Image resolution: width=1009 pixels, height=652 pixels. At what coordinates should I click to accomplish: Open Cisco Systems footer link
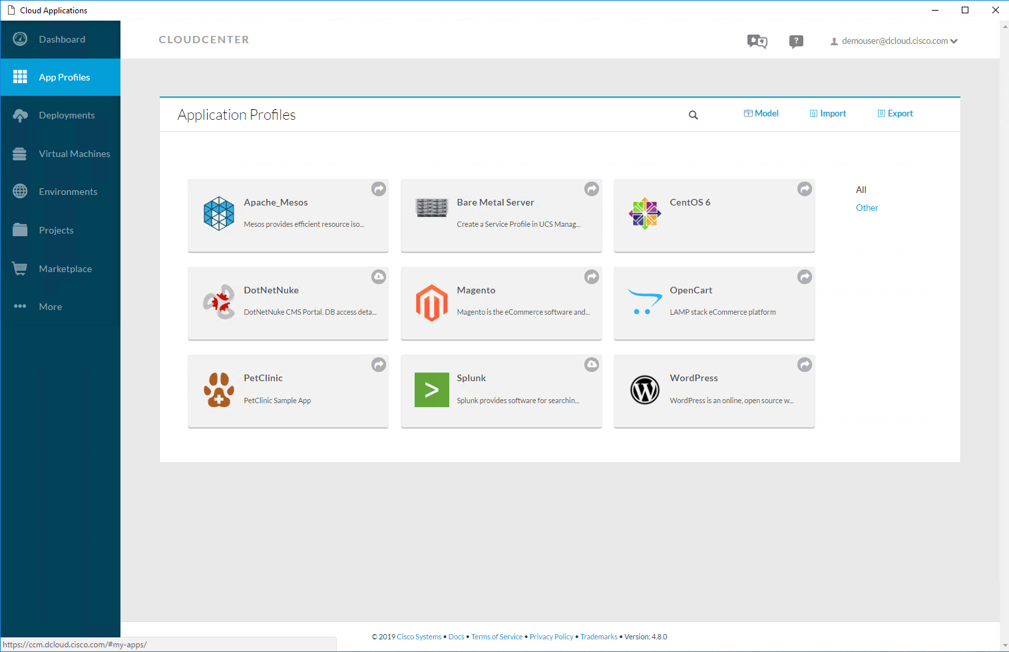pyautogui.click(x=419, y=637)
